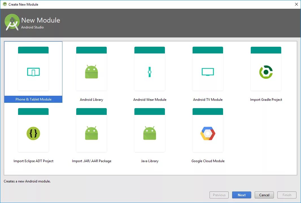Select the Phone & Tablet Module icon
301x203 pixels.
(x=33, y=72)
